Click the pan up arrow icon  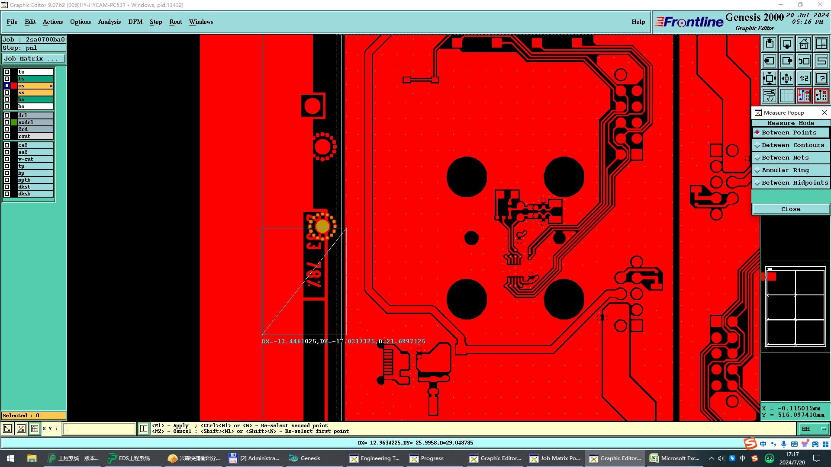click(x=770, y=44)
